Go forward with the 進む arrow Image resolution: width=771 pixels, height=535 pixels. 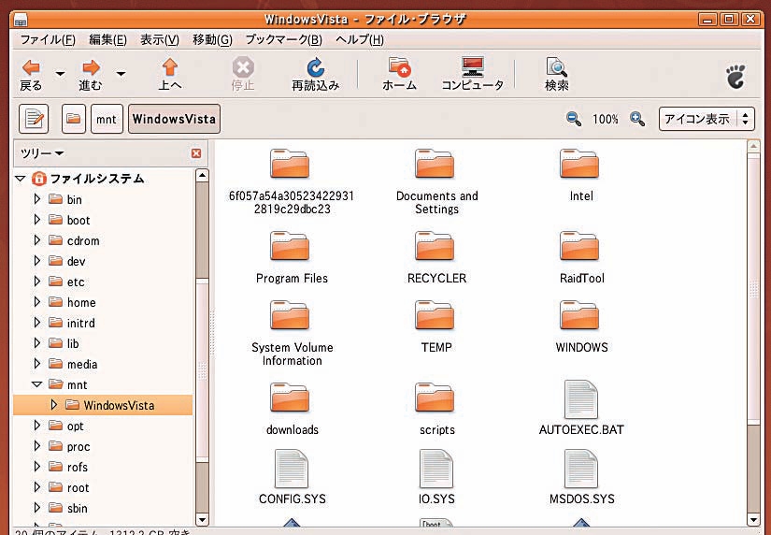tap(91, 75)
